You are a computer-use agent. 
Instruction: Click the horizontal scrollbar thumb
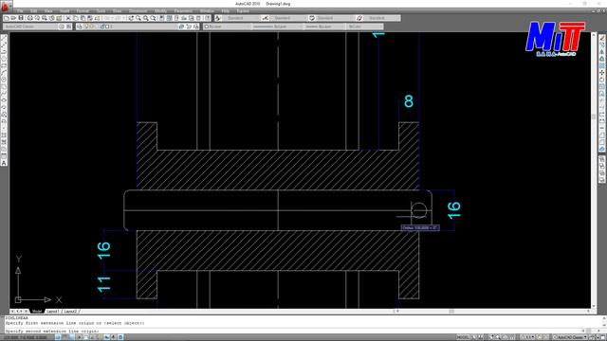451,312
